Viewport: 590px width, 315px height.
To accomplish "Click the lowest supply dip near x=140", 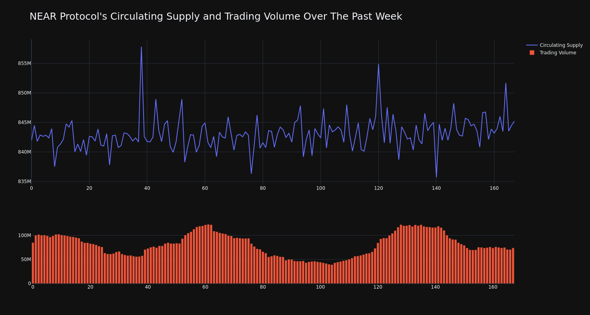I will coord(436,177).
